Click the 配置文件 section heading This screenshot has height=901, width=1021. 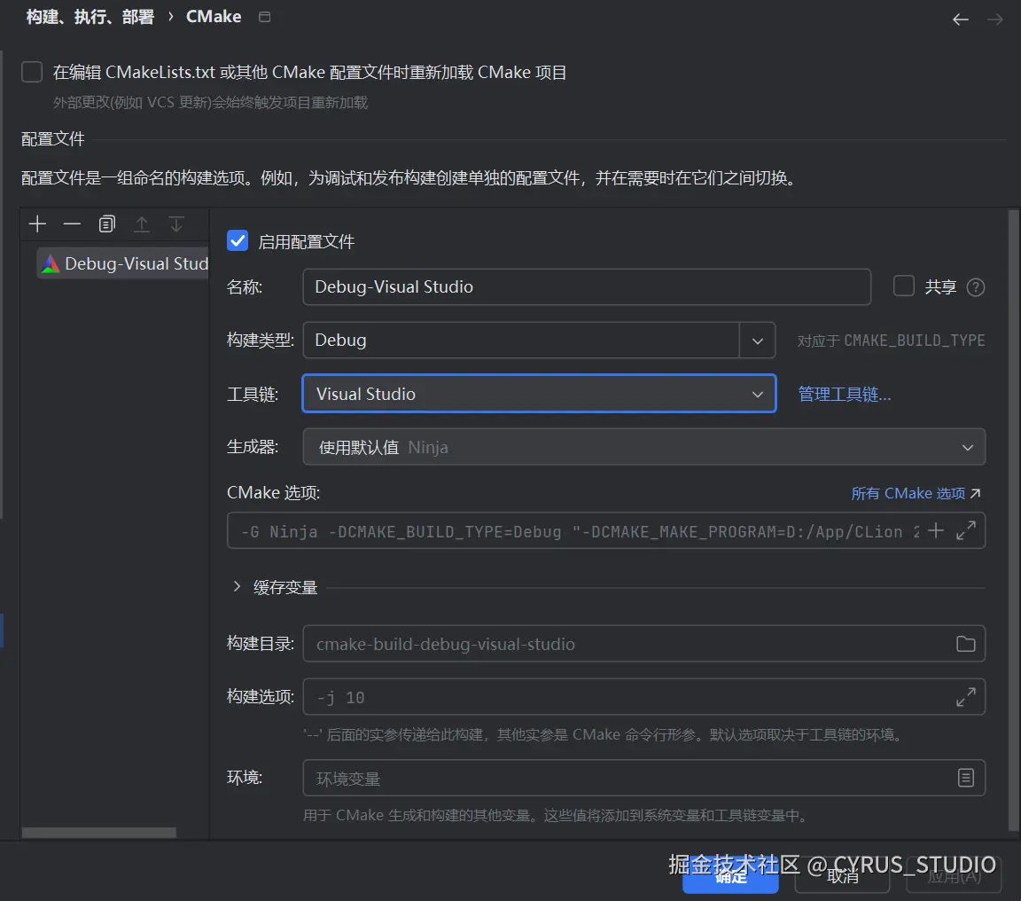[x=53, y=138]
